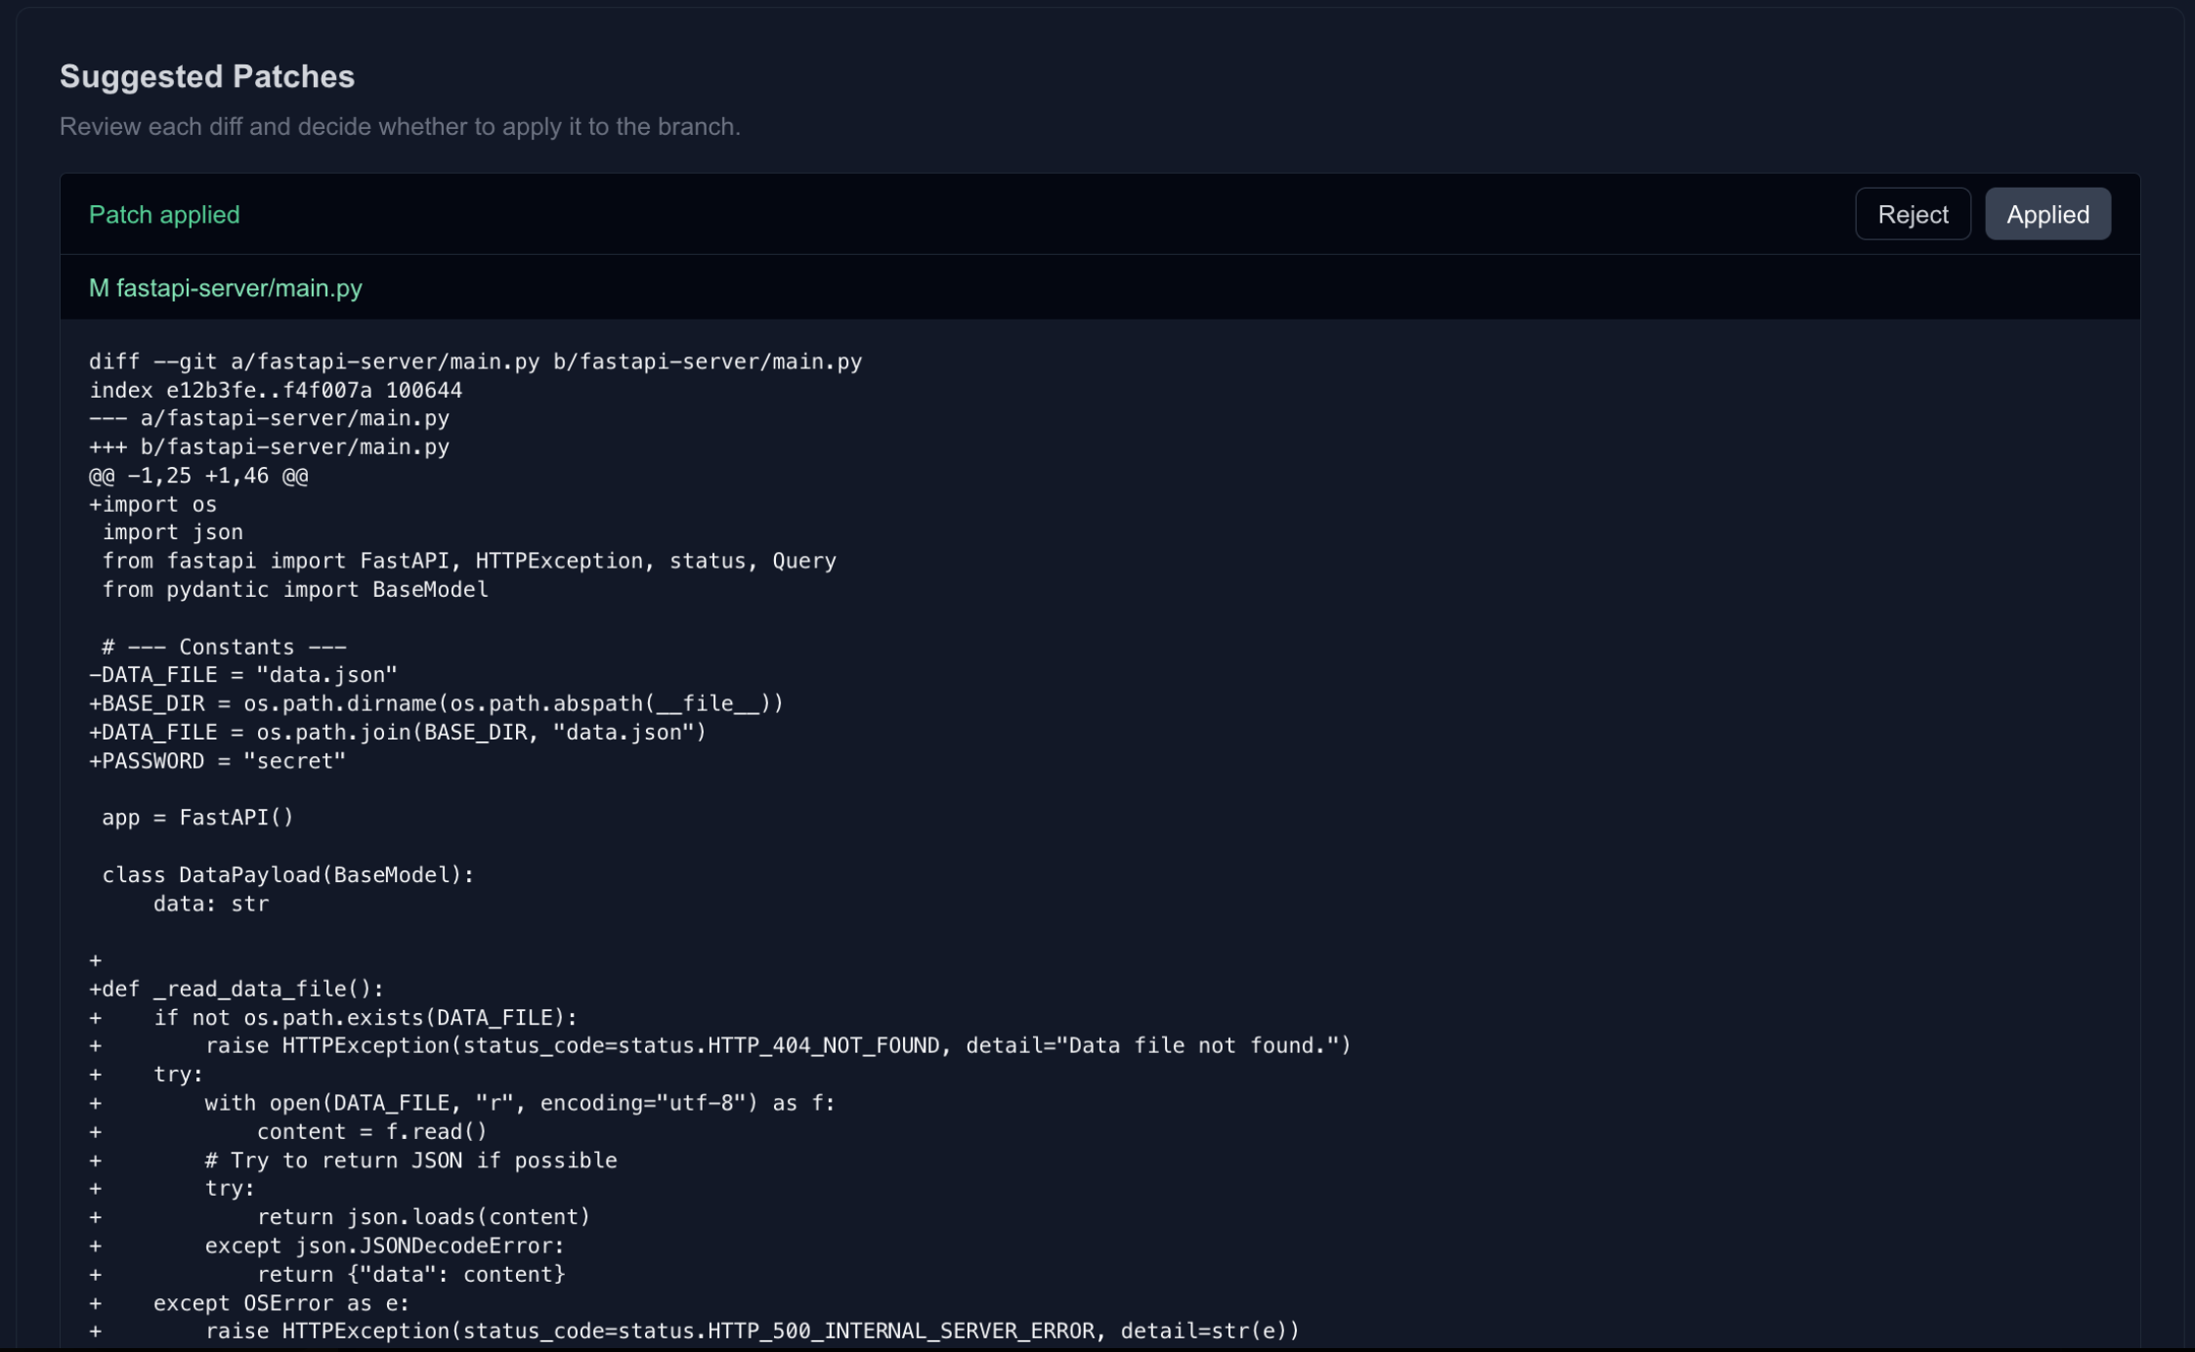Viewport: 2195px width, 1352px height.
Task: Click the 'return json.loads(content)' line
Action: pos(423,1217)
